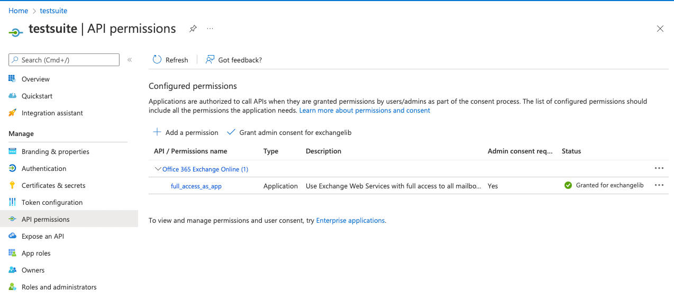
Task: Click the testsuite app logo icon
Action: 15,32
